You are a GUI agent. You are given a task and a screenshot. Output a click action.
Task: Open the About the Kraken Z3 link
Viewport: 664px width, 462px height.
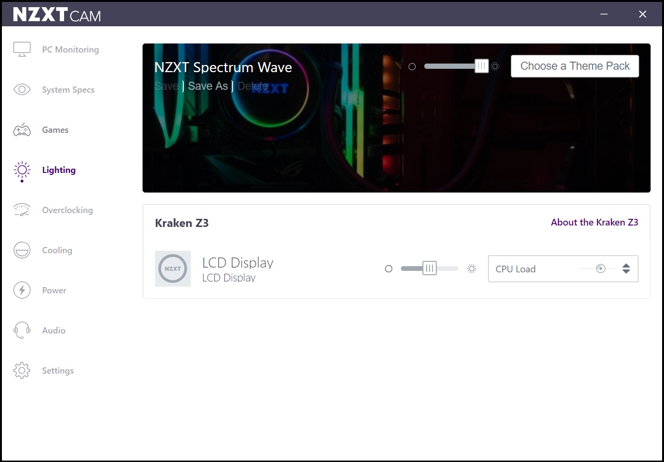(x=594, y=222)
